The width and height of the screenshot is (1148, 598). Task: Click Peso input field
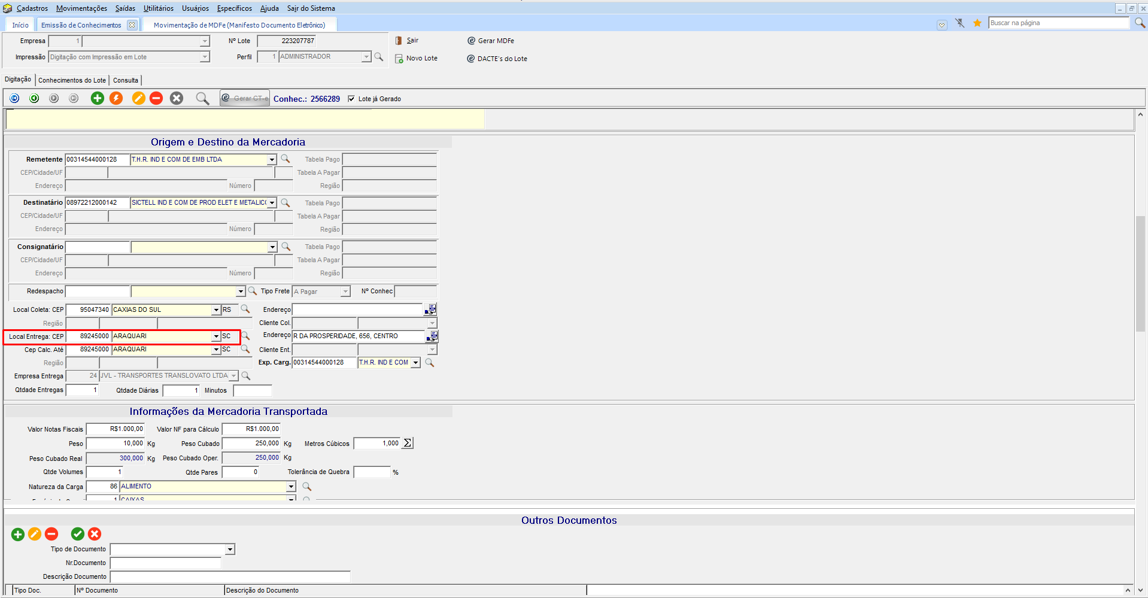click(x=115, y=444)
